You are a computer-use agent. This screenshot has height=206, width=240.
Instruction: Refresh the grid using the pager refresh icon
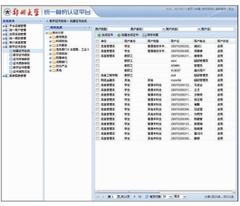(x=147, y=196)
